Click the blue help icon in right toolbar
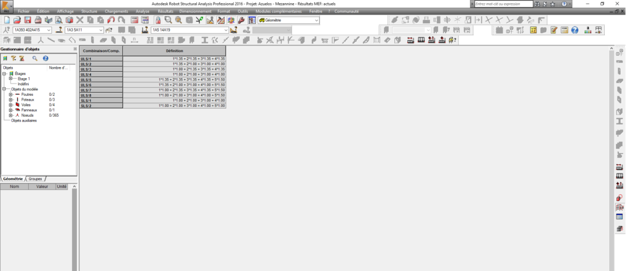Viewport: 630px width, 271px height. (575, 30)
